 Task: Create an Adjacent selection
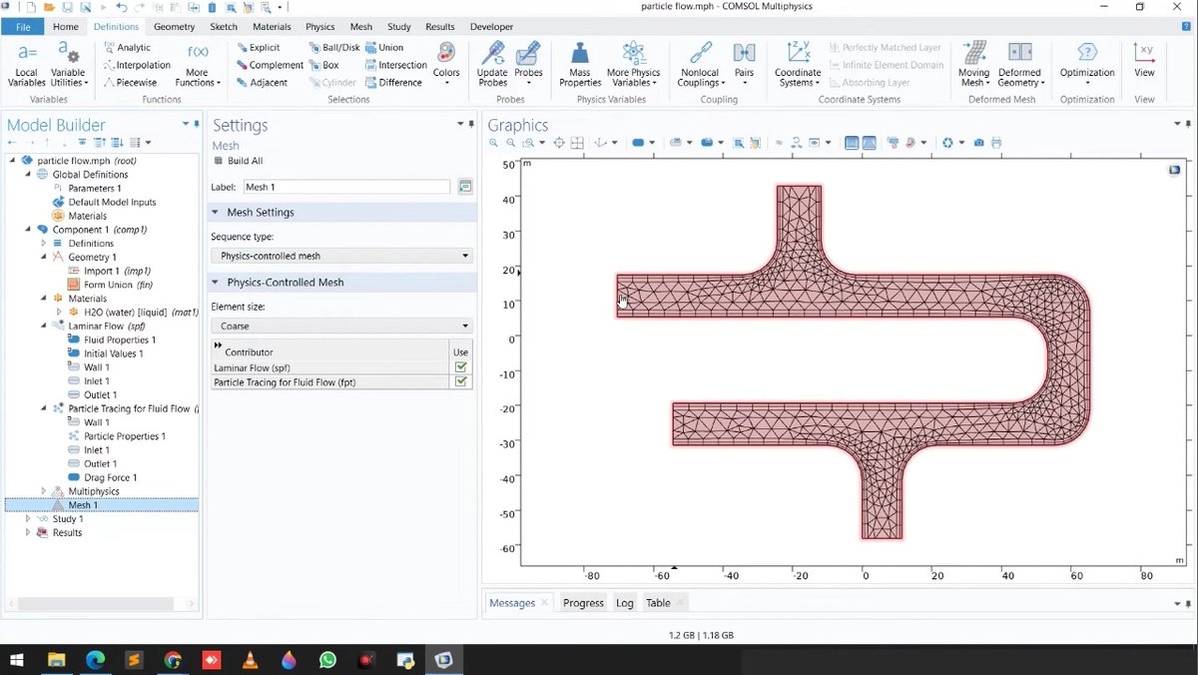tap(262, 83)
